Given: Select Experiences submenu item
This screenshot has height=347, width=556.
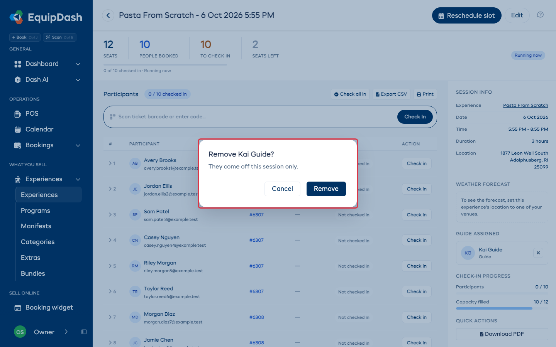Looking at the screenshot, I should point(49,195).
